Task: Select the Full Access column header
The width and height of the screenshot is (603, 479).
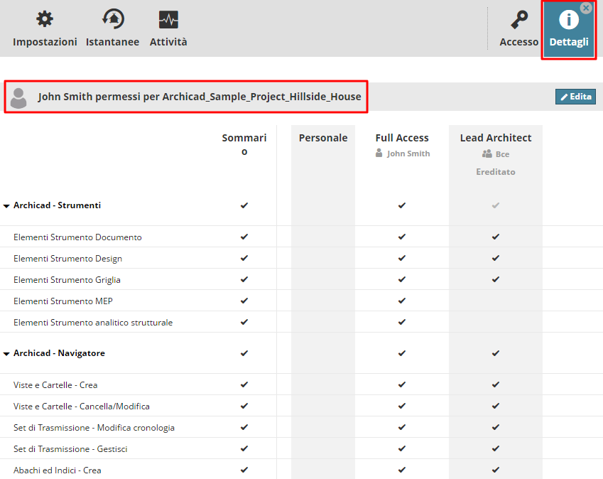Action: pyautogui.click(x=402, y=138)
